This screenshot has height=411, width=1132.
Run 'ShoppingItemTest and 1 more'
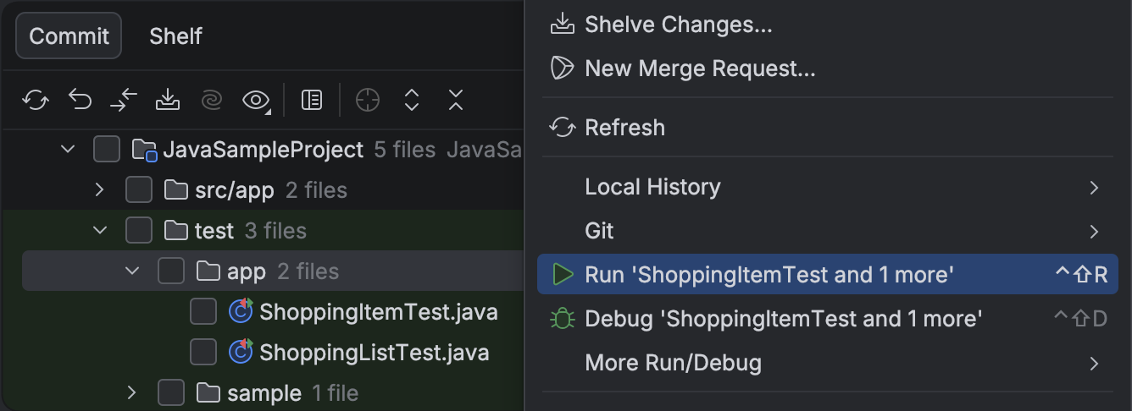point(828,275)
